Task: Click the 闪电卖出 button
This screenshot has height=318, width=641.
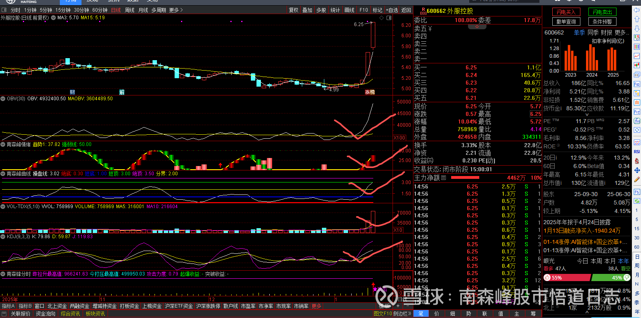Action: (602, 12)
